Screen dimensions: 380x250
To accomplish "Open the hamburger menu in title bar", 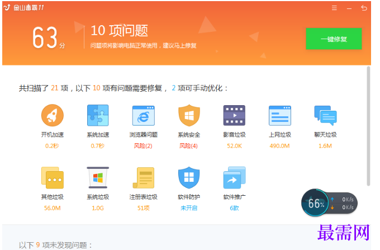I will click(x=334, y=8).
